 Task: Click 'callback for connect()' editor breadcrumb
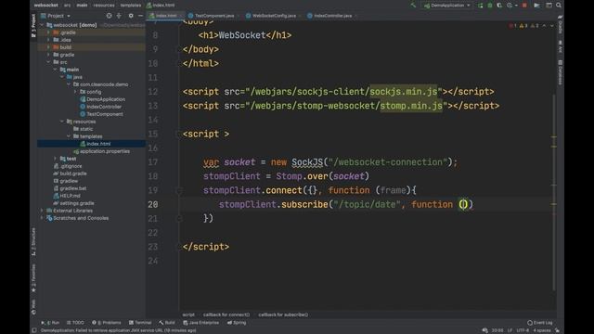[x=226, y=315]
